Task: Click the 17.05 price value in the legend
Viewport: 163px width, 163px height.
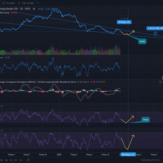Action: coord(40,9)
